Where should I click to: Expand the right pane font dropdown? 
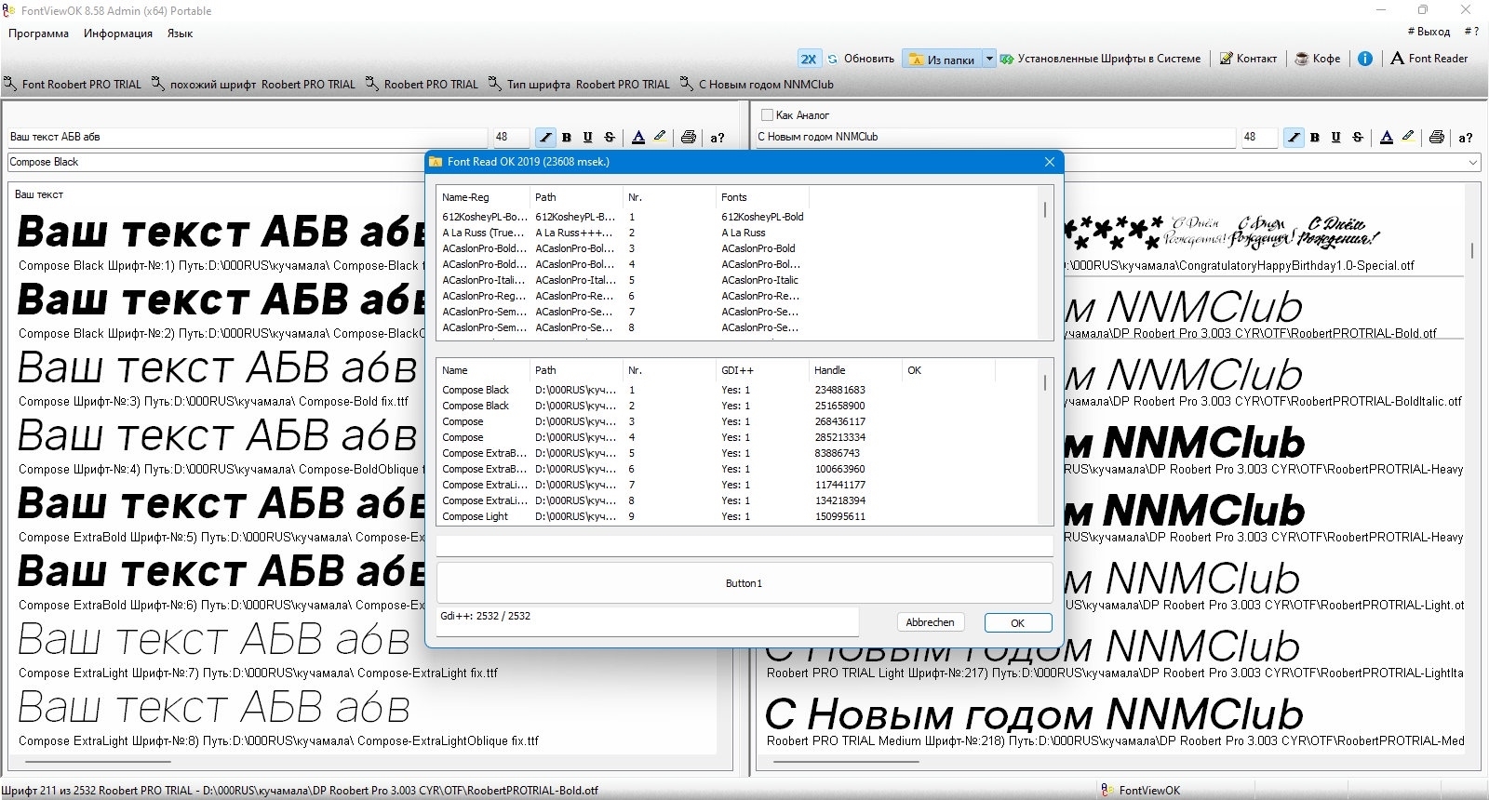point(1473,162)
